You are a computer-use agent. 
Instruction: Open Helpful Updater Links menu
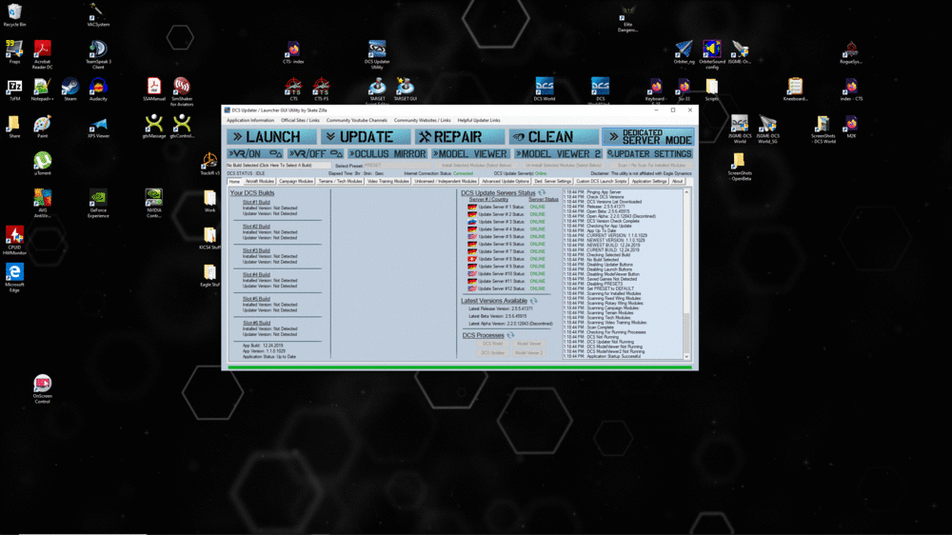(x=479, y=120)
